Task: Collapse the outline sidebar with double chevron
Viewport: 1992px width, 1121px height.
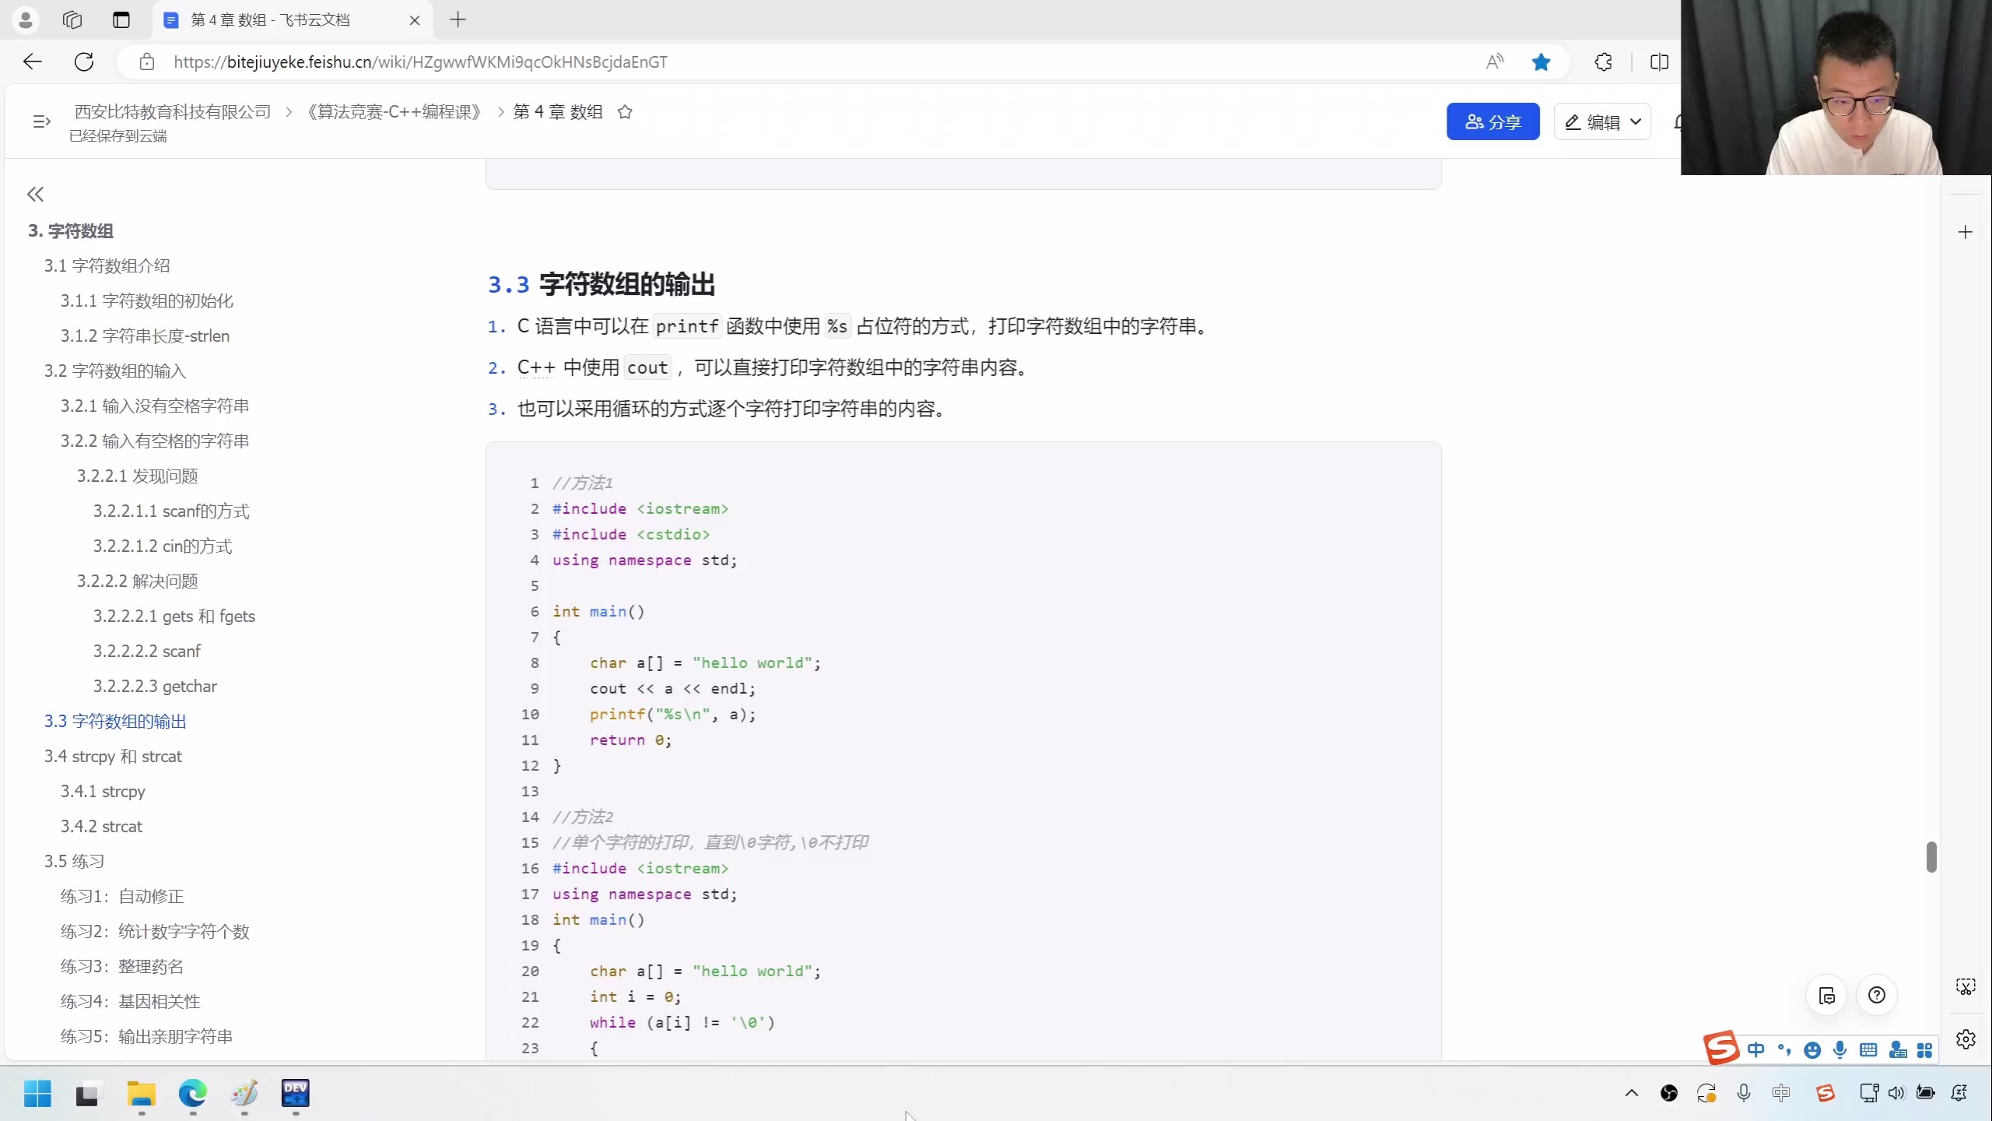Action: point(35,194)
